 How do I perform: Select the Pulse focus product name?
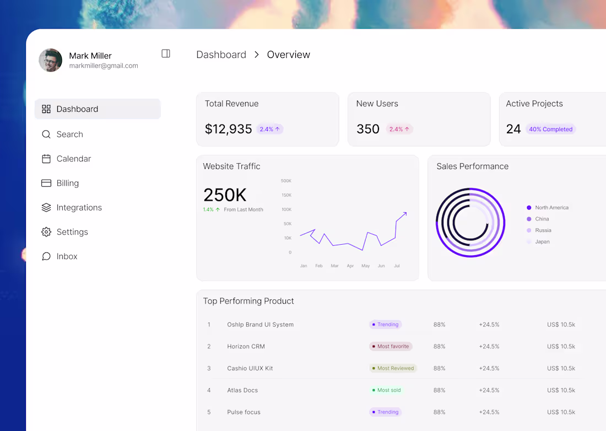coord(244,412)
